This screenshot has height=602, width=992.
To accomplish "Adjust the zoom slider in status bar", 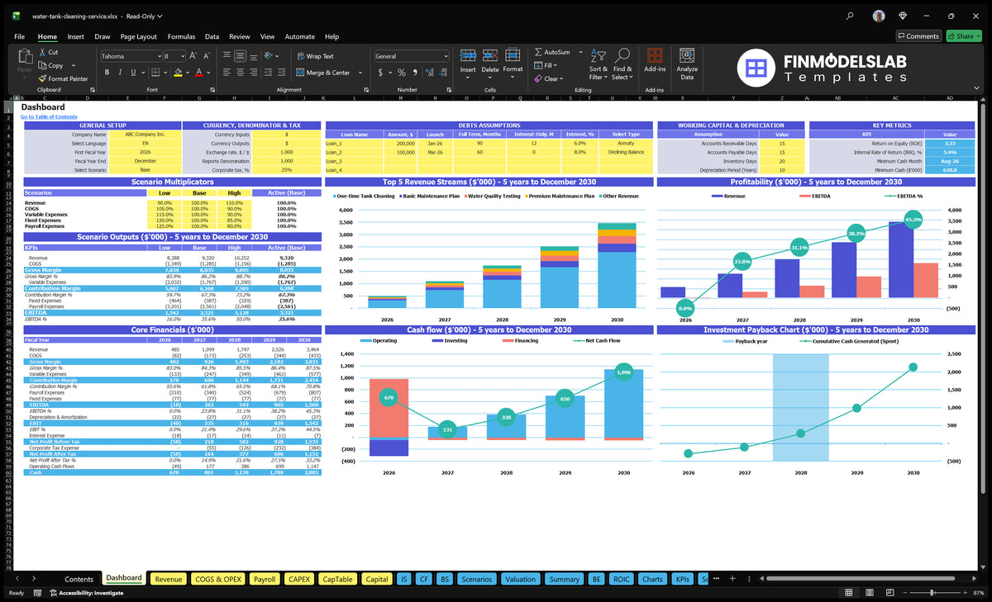I will [x=932, y=593].
